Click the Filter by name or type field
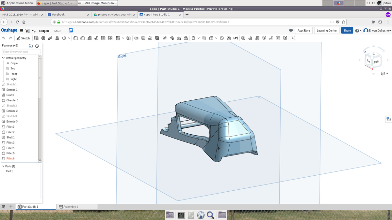The height and width of the screenshot is (220, 392). coord(21,52)
